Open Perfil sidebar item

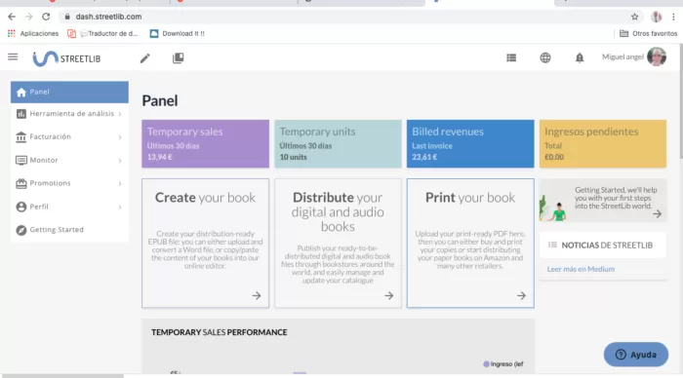coord(69,207)
